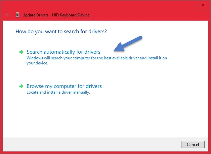Image resolution: width=211 pixels, height=154 pixels.
Task: Click the 'How do you want to search for drivers?' heading
Action: pyautogui.click(x=61, y=32)
